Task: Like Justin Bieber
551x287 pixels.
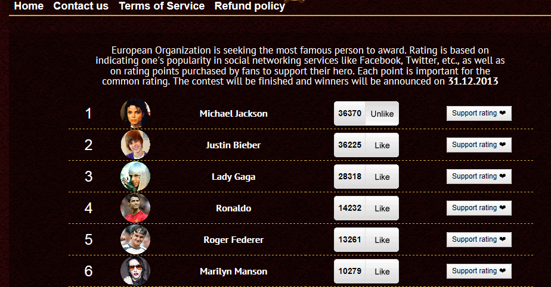Action: tap(382, 145)
